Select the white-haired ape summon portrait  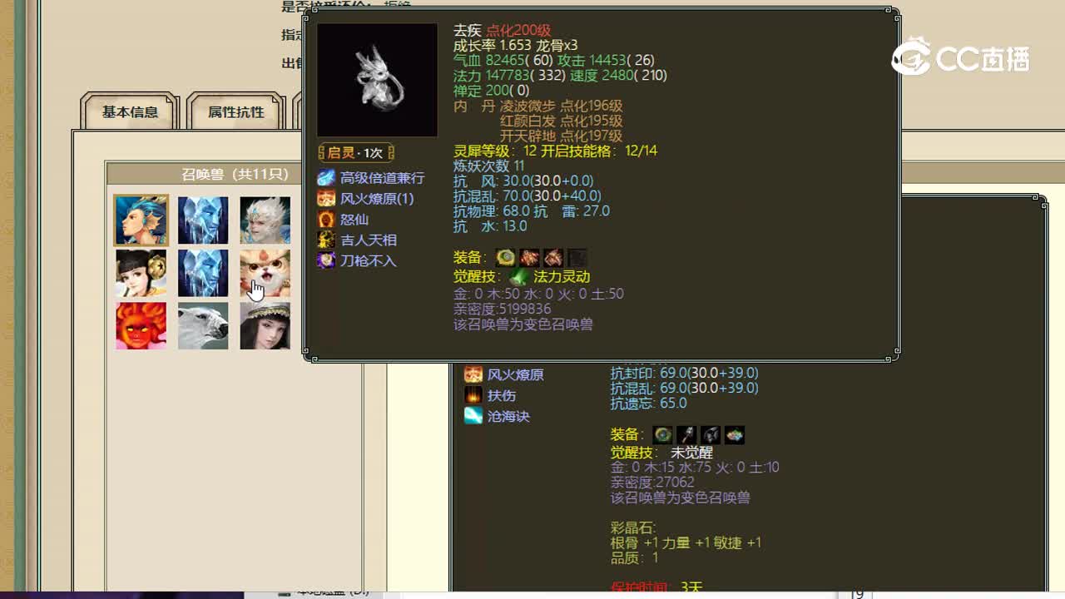click(265, 220)
